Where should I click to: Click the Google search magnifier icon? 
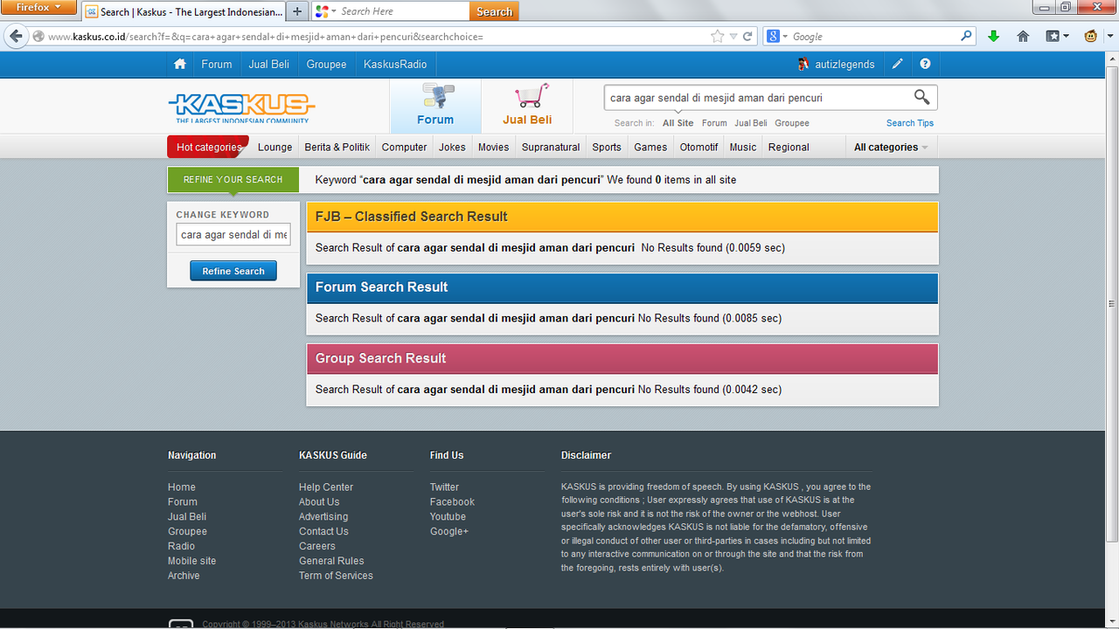pos(966,37)
